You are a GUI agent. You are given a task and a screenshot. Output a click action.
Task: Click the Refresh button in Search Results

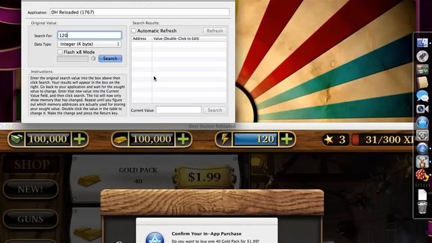pyautogui.click(x=215, y=30)
